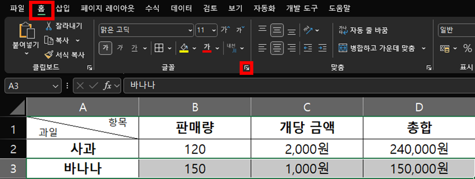Go to the 데이터 tab
The height and width of the screenshot is (179, 475).
tap(181, 8)
